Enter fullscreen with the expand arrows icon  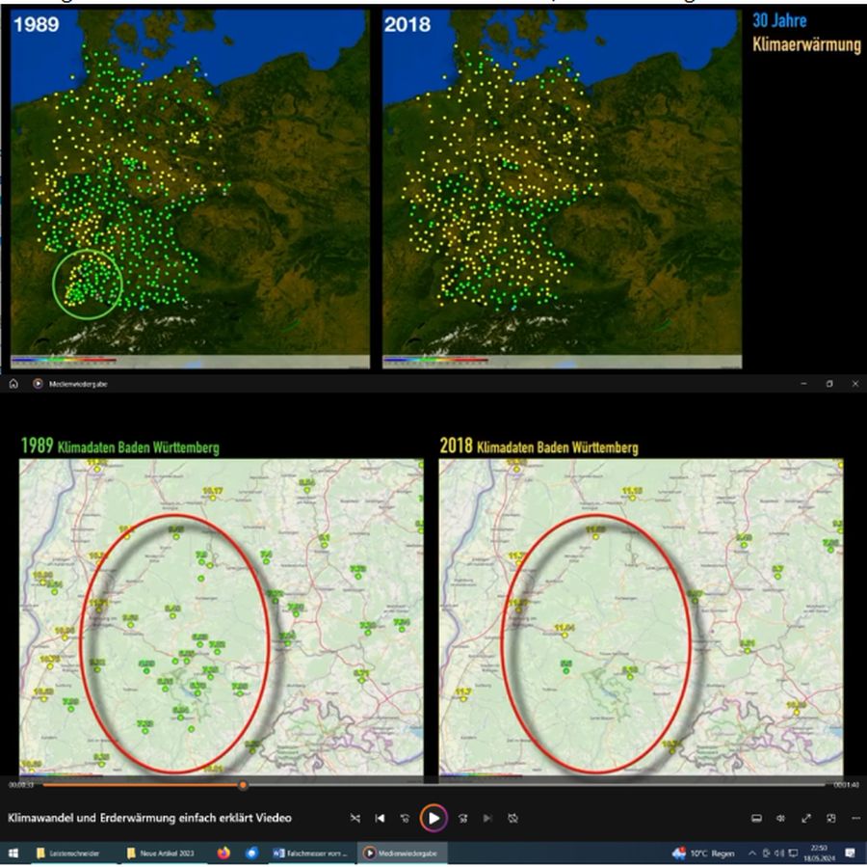(x=806, y=818)
